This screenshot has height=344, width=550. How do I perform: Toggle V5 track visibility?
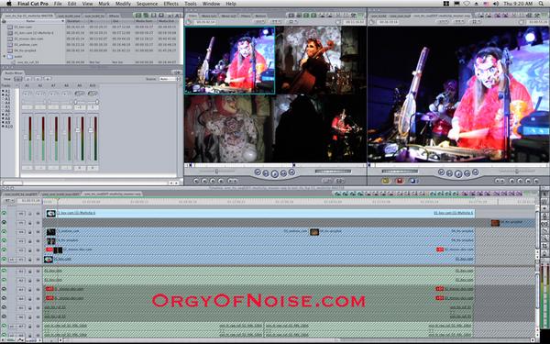pyautogui.click(x=5, y=223)
